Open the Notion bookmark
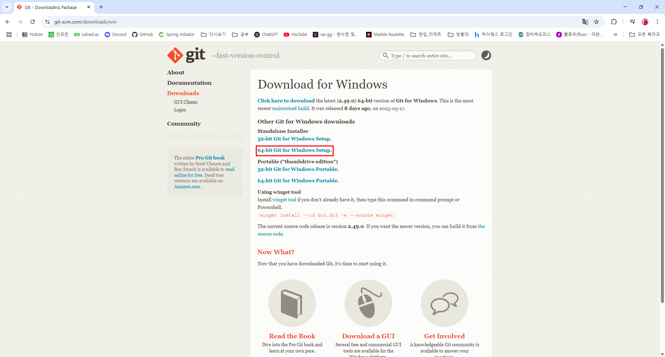665x357 pixels. (x=33, y=35)
